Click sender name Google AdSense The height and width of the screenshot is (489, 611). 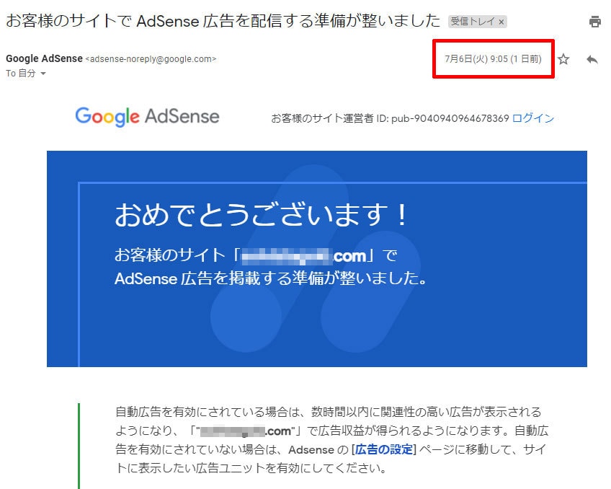[x=44, y=58]
